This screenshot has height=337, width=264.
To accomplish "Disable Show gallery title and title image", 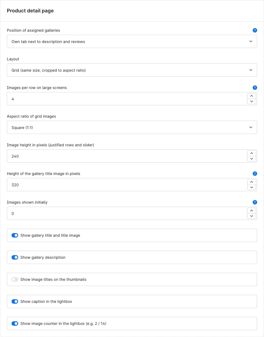I will coord(15,235).
